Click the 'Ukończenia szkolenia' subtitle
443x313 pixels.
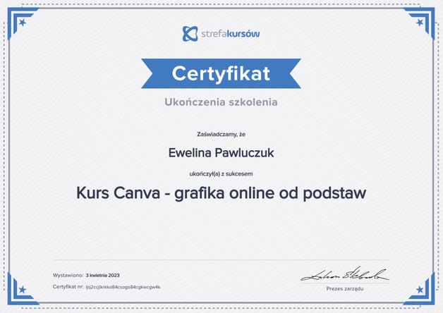(221, 102)
